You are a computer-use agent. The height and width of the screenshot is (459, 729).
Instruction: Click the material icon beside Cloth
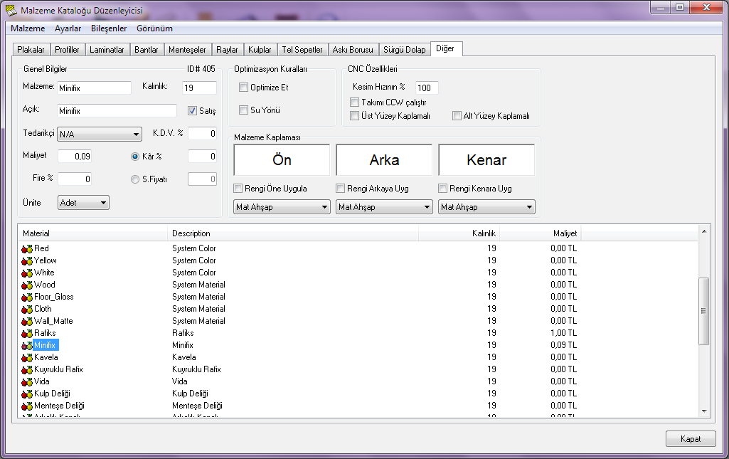(x=27, y=310)
